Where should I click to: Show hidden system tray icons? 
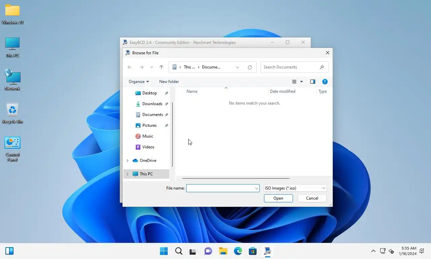click(373, 251)
